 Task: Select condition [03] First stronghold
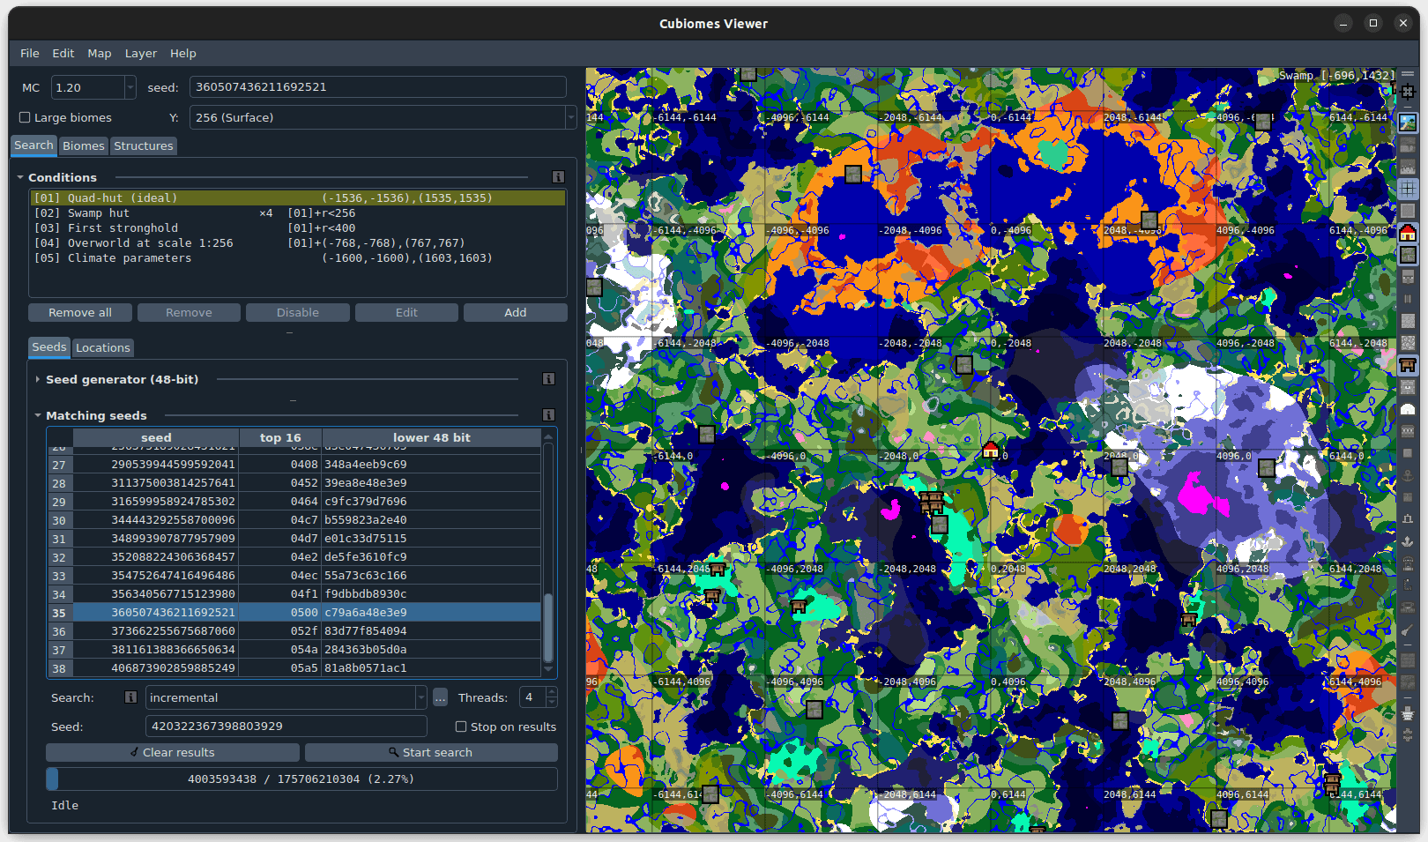pos(298,228)
